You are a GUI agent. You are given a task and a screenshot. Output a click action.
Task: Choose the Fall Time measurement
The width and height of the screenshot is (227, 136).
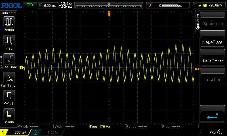(x=9, y=79)
